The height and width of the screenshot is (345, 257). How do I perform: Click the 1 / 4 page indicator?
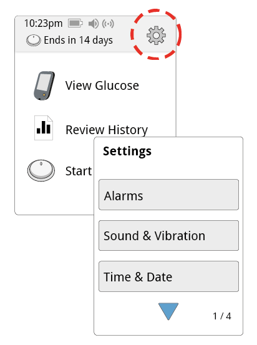[x=222, y=316]
